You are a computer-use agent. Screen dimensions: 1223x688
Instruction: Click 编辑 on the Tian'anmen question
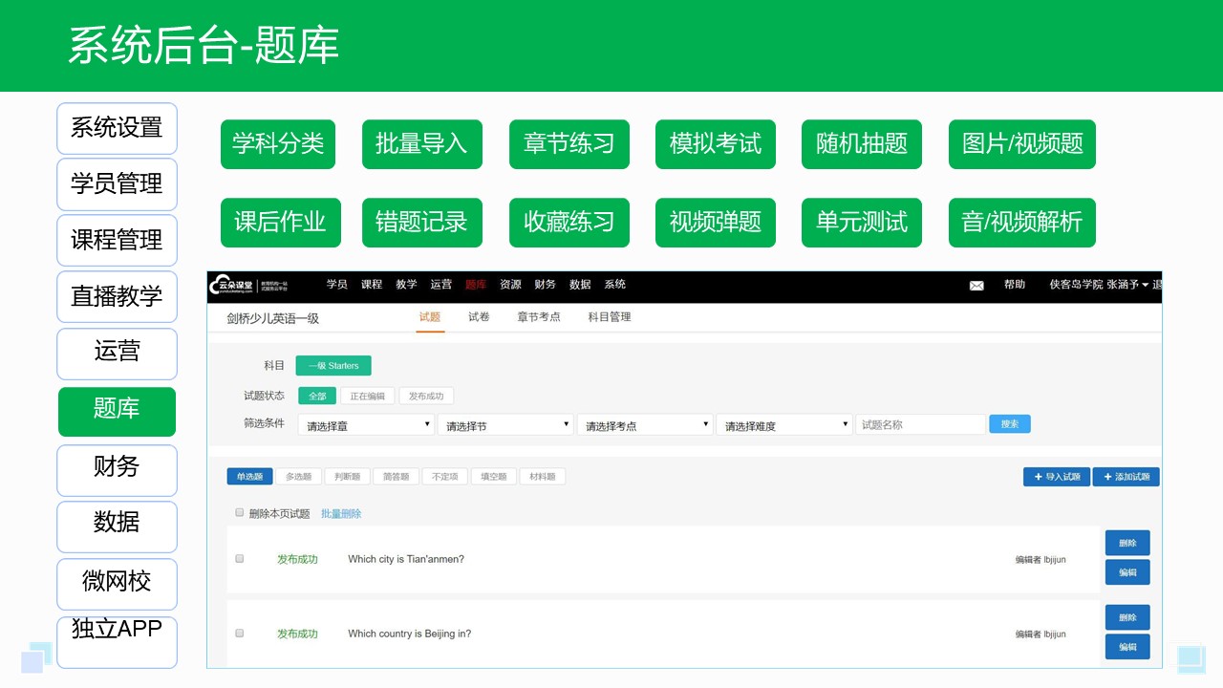coord(1127,571)
